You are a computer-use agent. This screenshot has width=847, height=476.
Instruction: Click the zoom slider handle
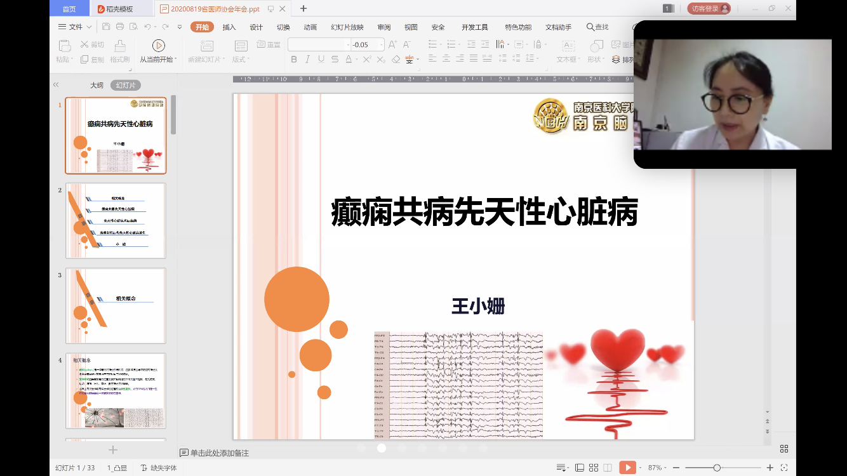click(x=717, y=468)
